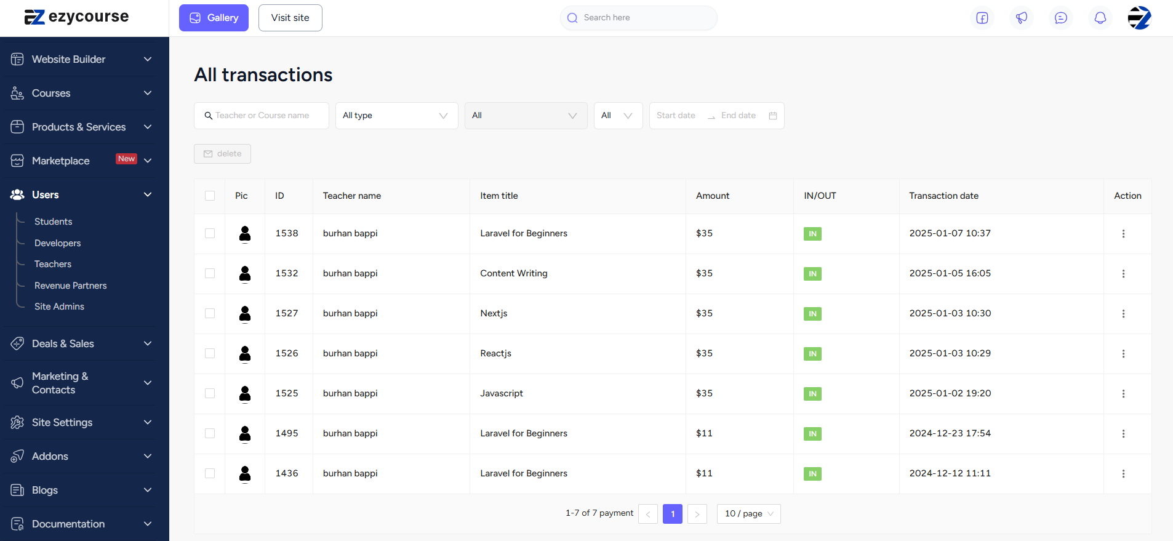Click the IN badge for transaction 1538

(x=812, y=234)
